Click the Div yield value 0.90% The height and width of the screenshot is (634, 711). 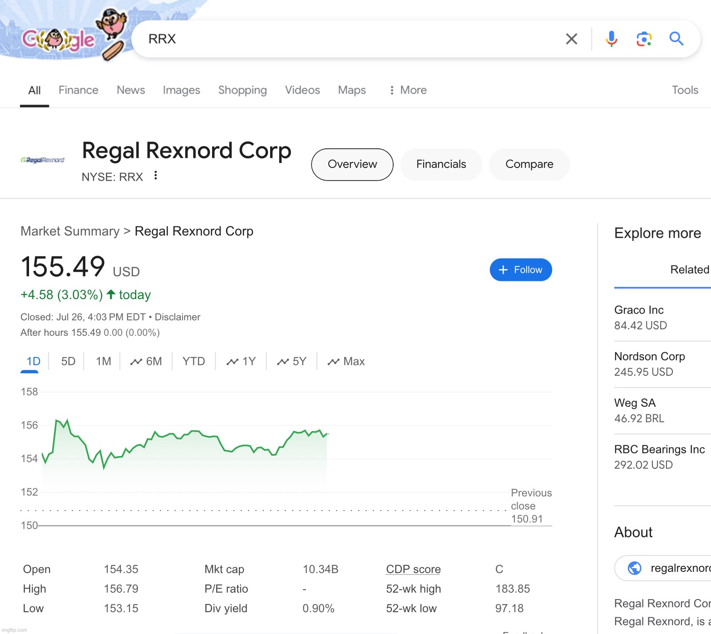coord(318,609)
